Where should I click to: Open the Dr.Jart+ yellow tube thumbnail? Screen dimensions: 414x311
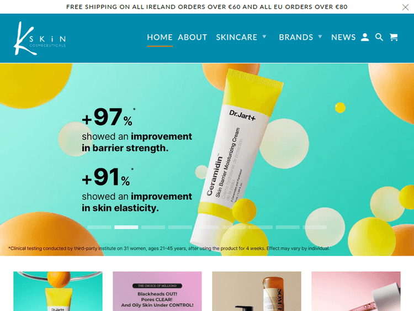pos(58,291)
